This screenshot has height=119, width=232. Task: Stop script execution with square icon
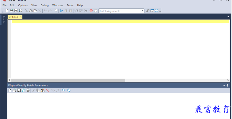71,11
